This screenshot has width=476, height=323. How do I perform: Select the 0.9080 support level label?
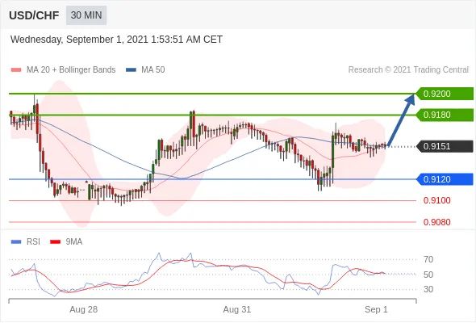point(436,222)
